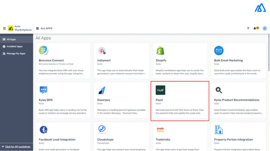Click the Facebook Lead Integration icon

tap(44, 130)
